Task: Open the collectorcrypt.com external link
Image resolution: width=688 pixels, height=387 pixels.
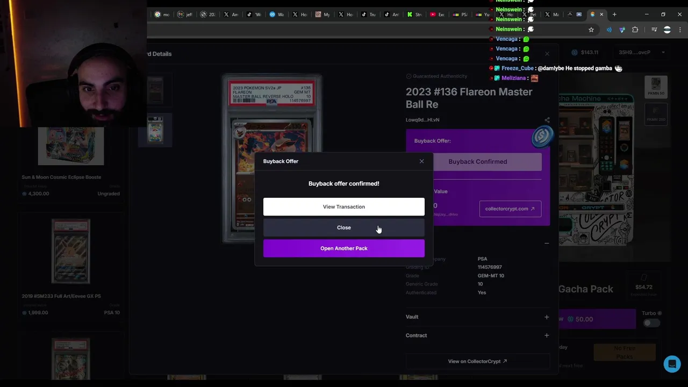Action: point(510,209)
